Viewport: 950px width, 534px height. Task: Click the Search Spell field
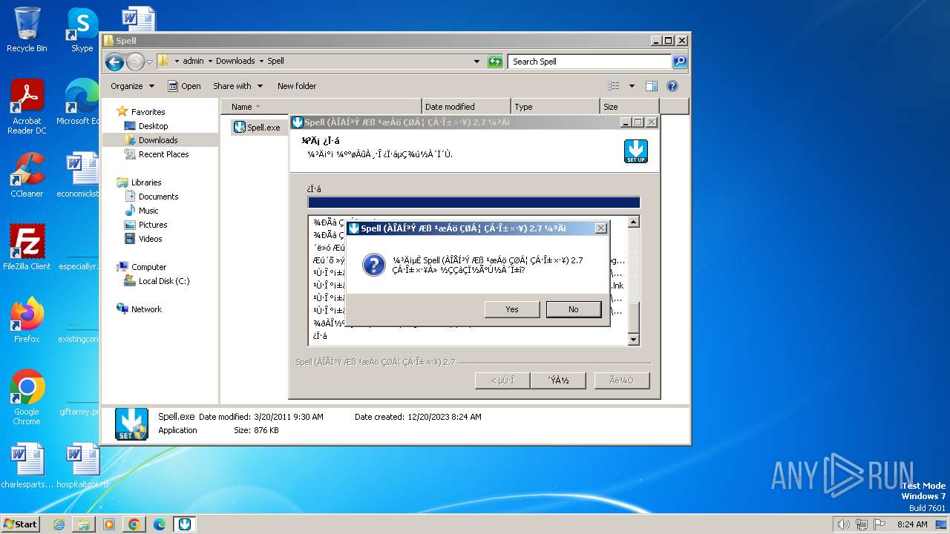pyautogui.click(x=590, y=62)
